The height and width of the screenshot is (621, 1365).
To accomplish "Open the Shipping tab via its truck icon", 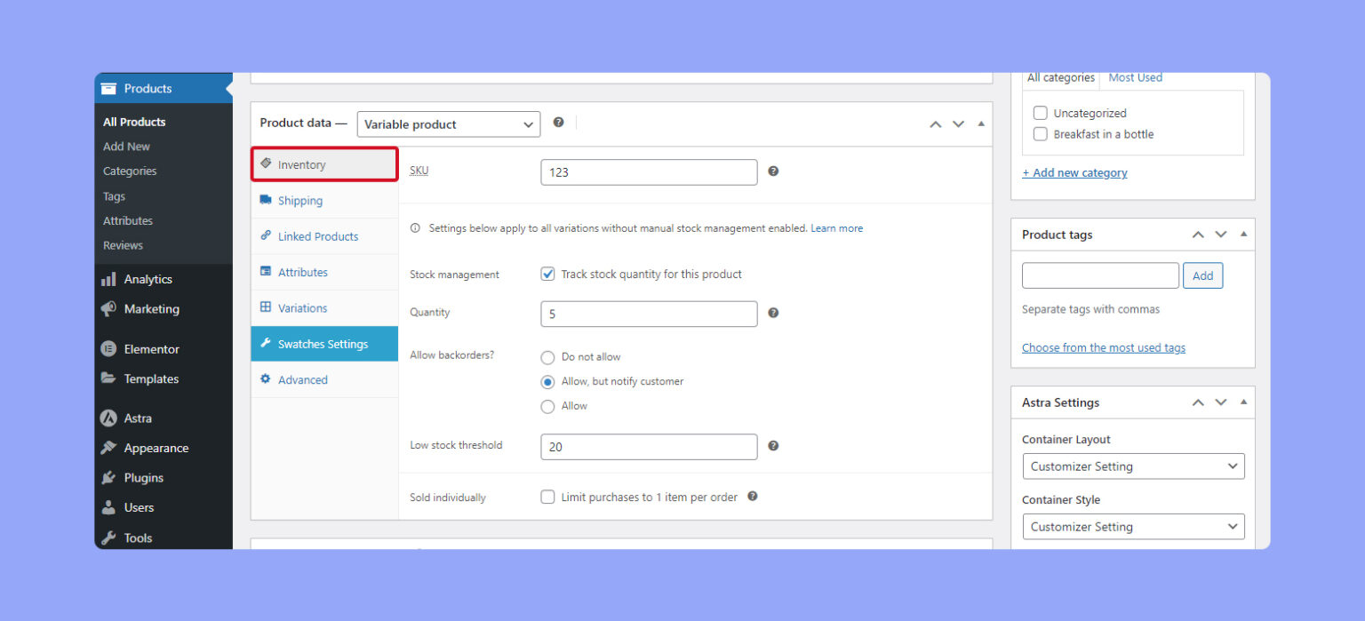I will (267, 200).
